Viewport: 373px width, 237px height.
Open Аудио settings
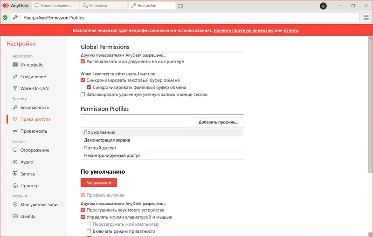point(27,162)
